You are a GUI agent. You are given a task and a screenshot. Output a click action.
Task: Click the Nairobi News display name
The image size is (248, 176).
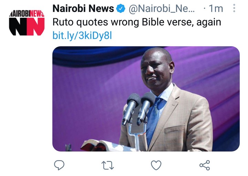[x=83, y=9]
